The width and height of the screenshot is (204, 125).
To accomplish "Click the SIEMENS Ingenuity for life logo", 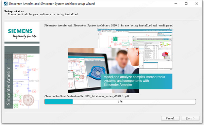I will click(22, 33).
